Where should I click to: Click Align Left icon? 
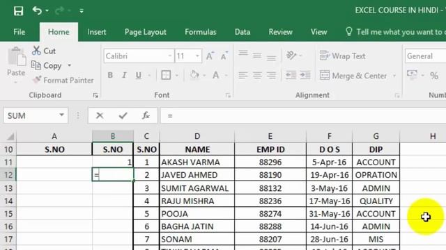(243, 75)
